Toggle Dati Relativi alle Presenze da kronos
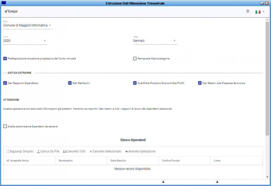 coord(200,83)
